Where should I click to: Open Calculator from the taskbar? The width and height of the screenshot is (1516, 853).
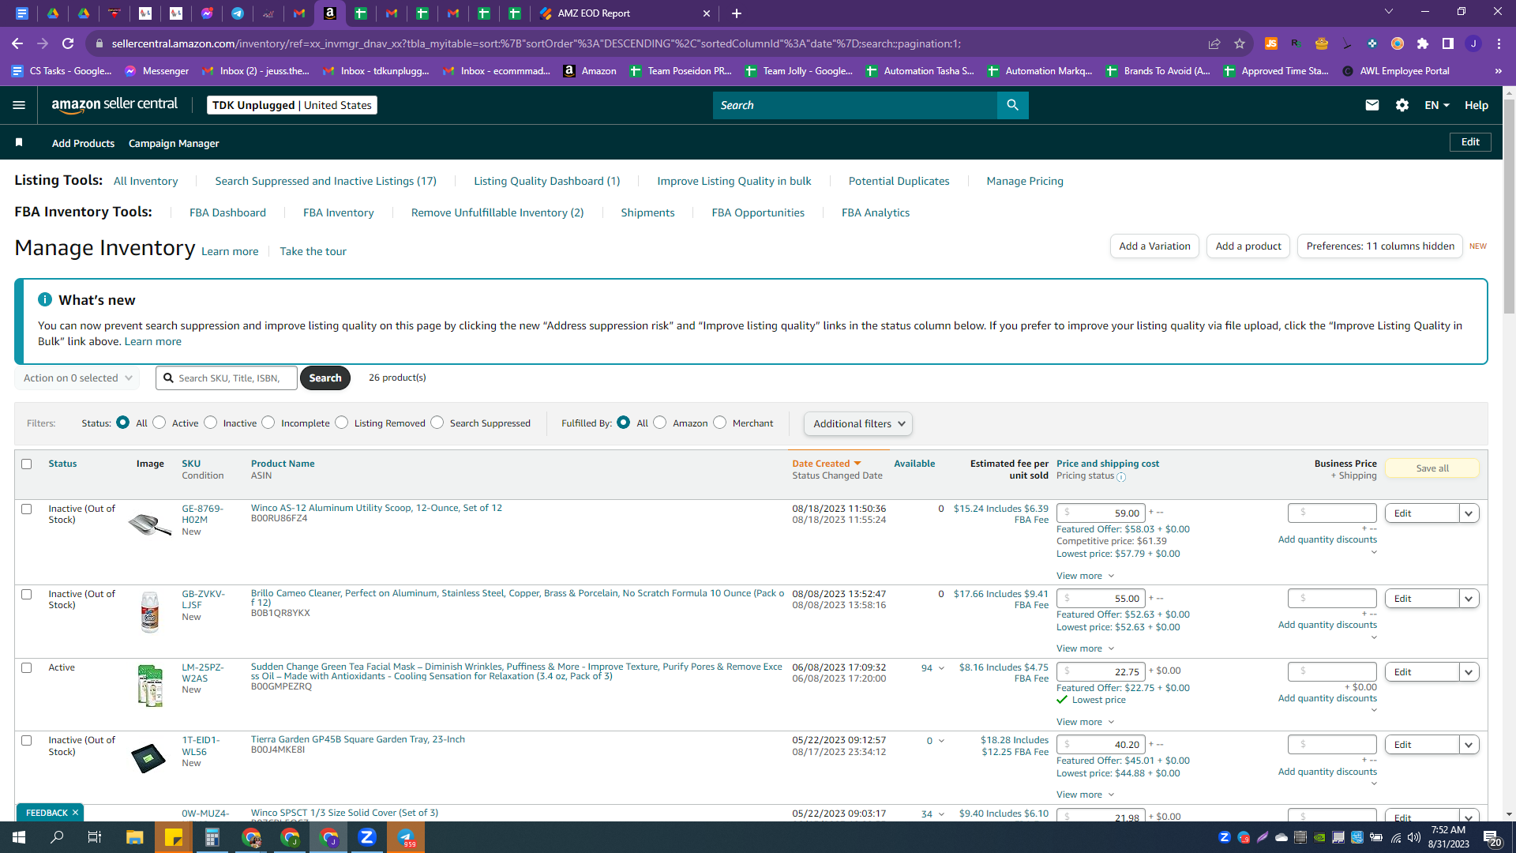(212, 837)
